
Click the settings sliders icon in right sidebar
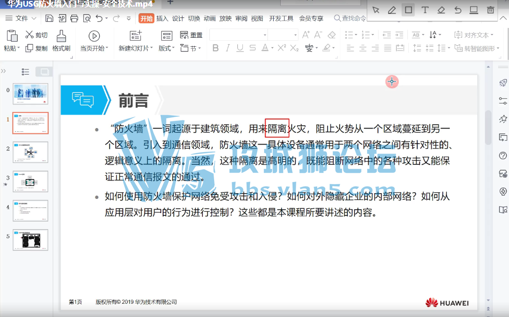click(503, 101)
